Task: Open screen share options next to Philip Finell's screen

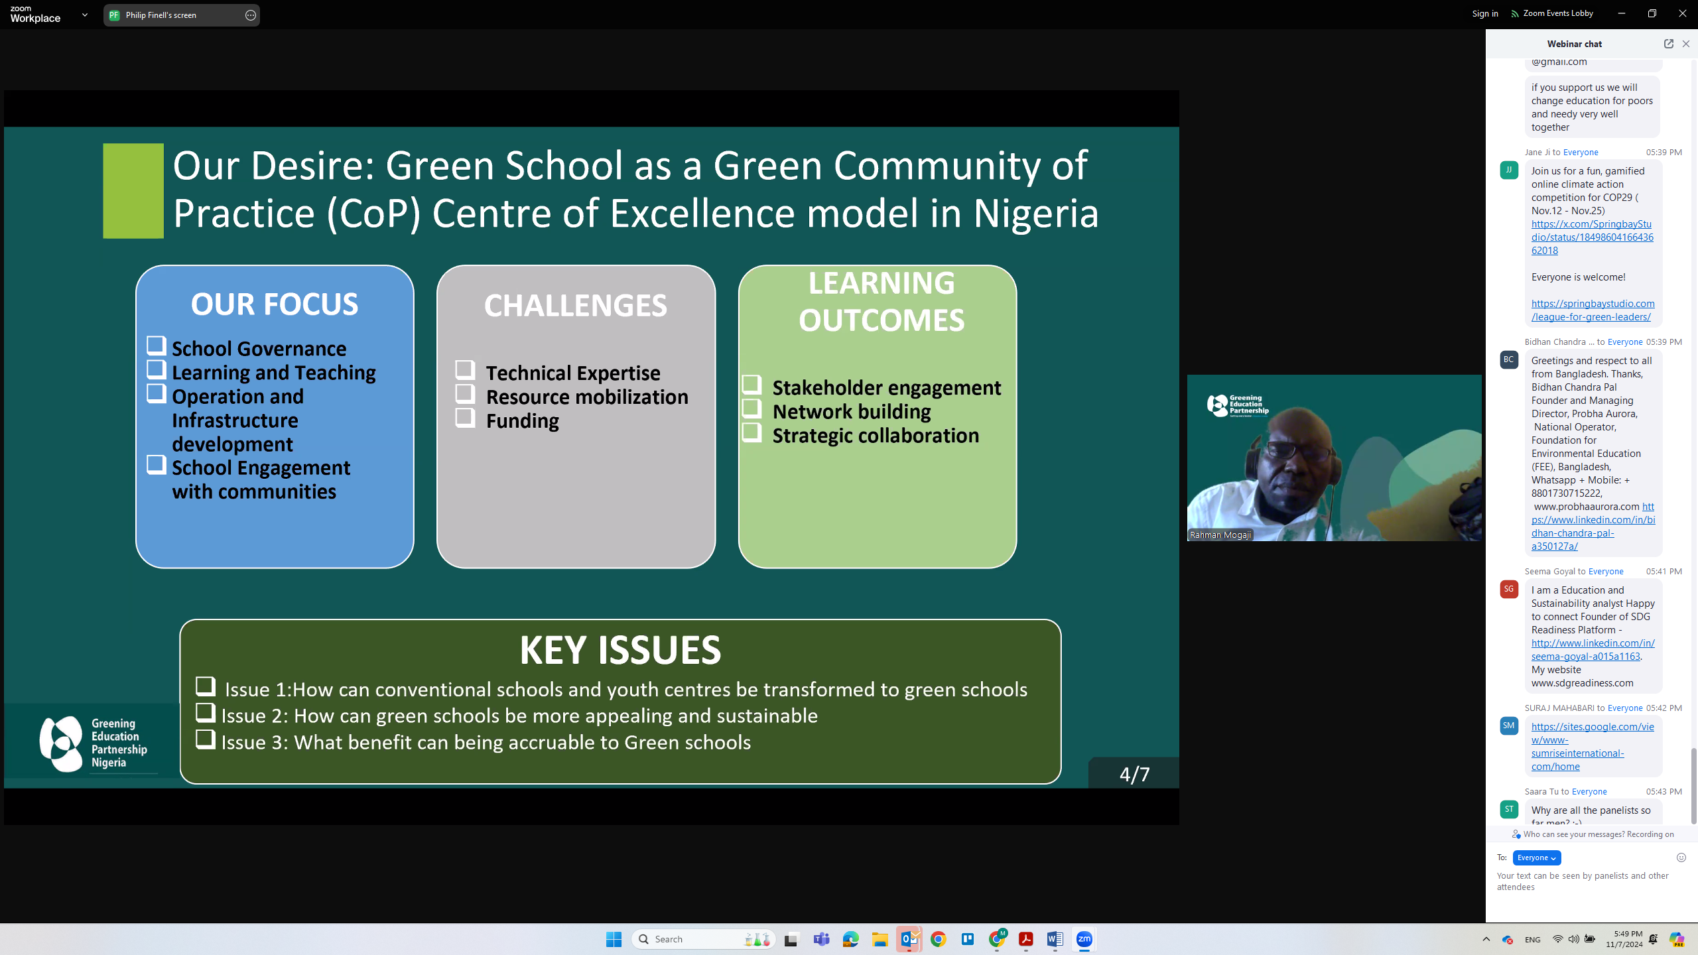Action: [x=250, y=15]
